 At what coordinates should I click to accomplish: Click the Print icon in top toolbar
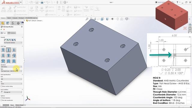[42, 2]
